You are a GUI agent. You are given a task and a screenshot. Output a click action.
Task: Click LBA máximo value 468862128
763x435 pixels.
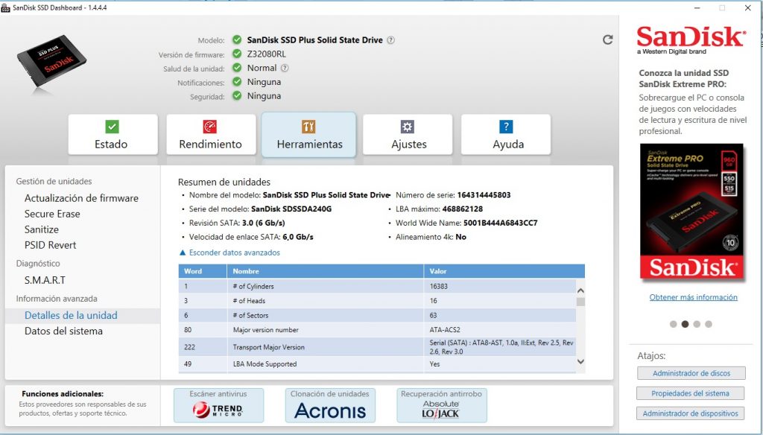pyautogui.click(x=462, y=209)
